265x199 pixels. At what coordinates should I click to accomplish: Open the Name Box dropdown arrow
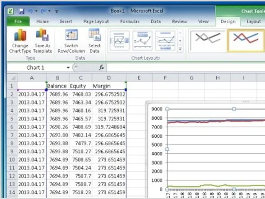tap(68, 68)
